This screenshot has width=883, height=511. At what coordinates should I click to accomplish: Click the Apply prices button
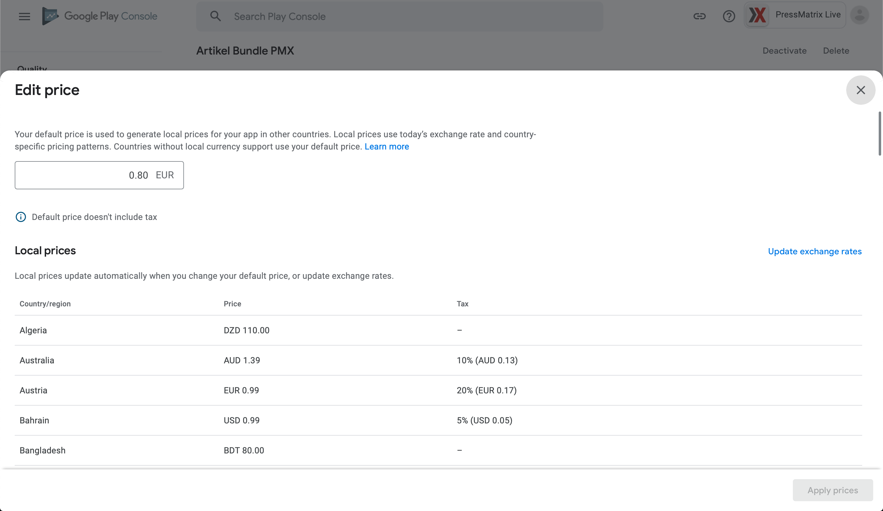click(x=832, y=490)
